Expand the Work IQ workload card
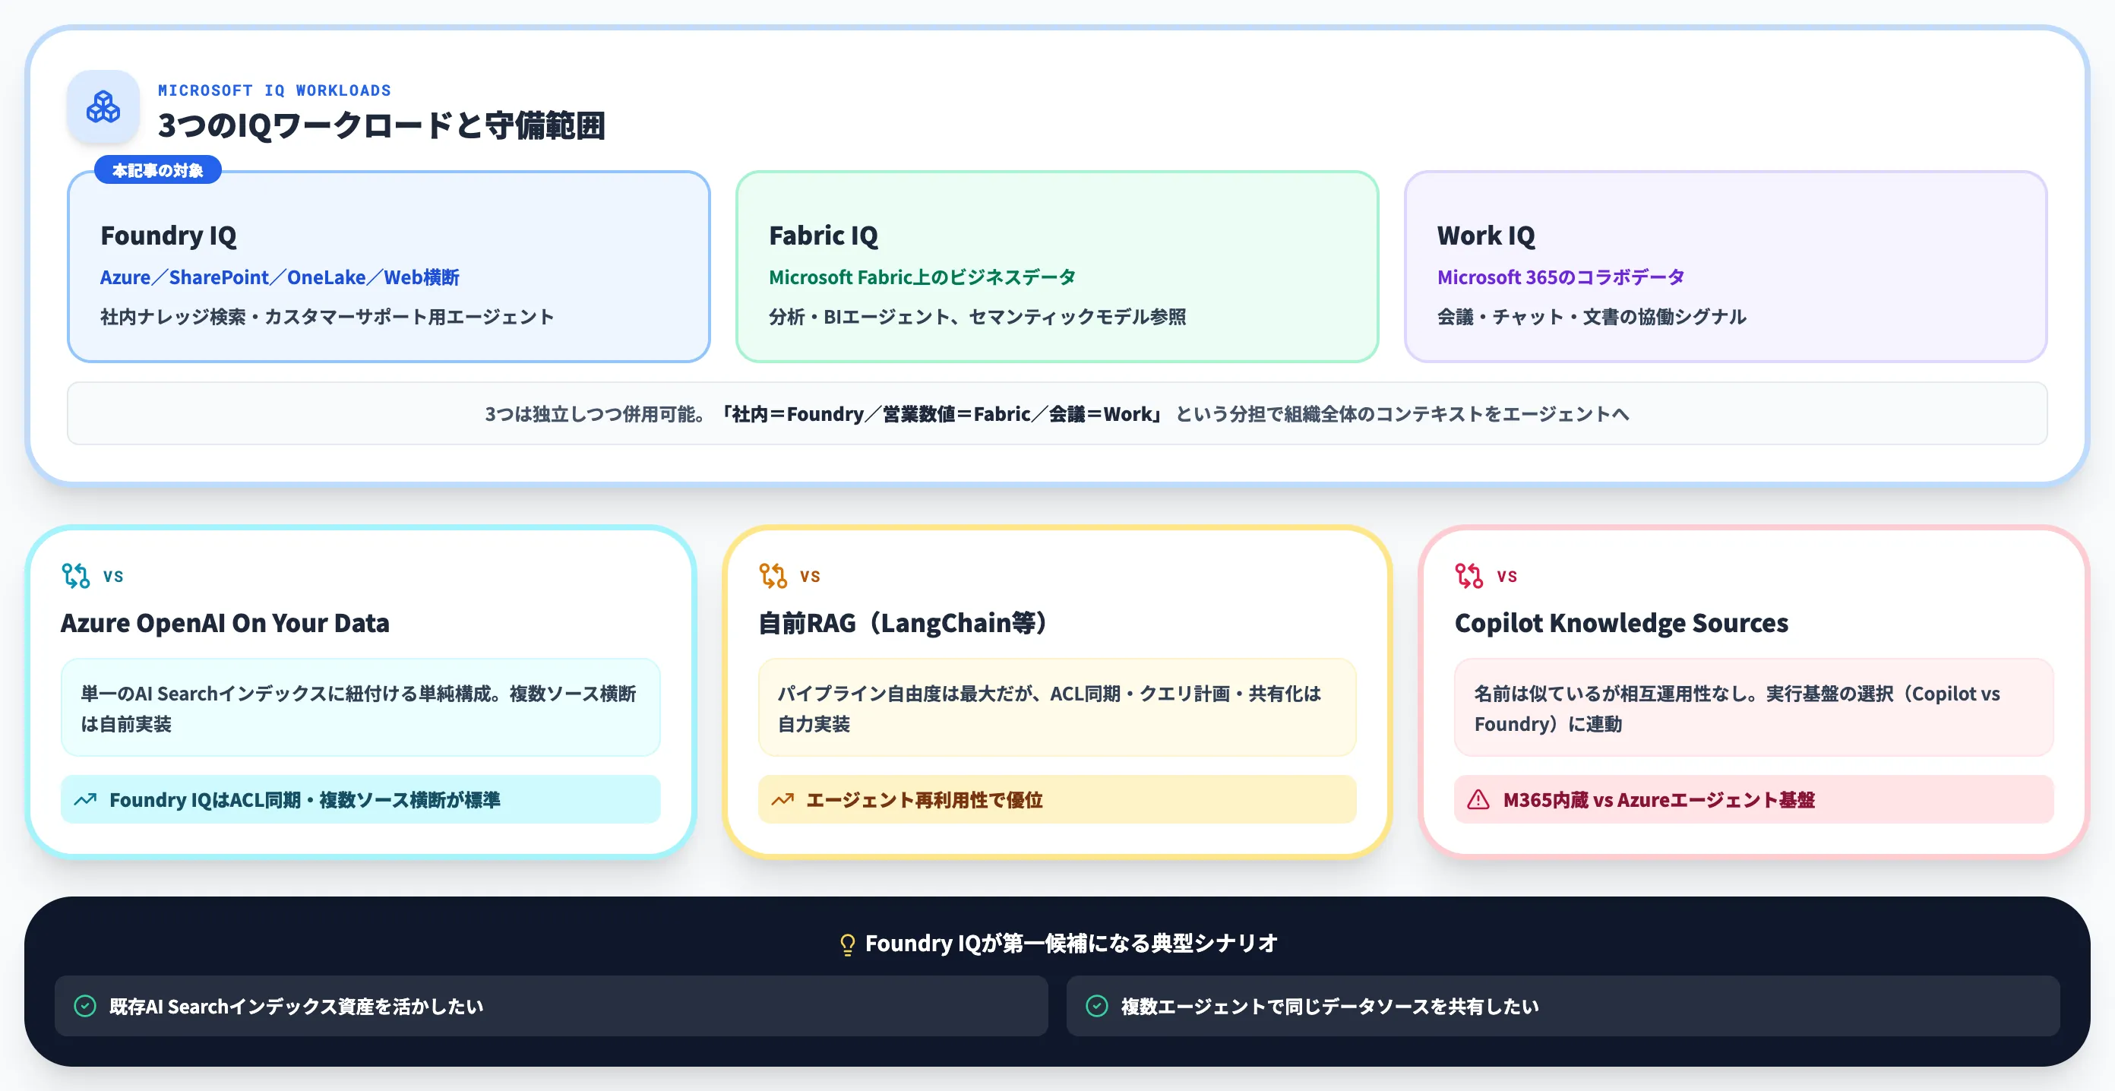 pyautogui.click(x=1726, y=267)
